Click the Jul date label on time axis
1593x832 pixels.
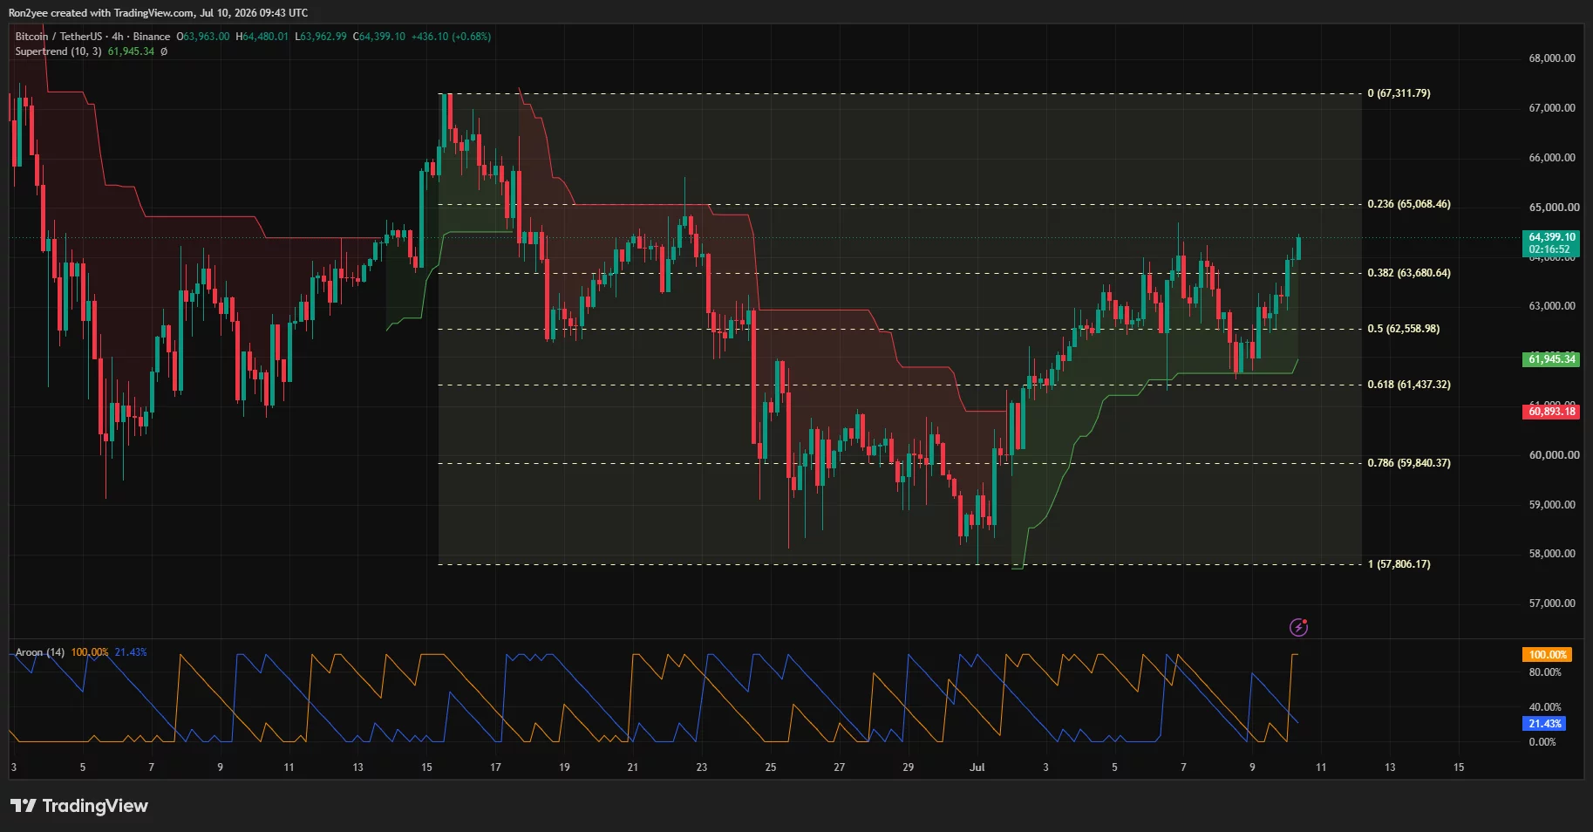977,767
